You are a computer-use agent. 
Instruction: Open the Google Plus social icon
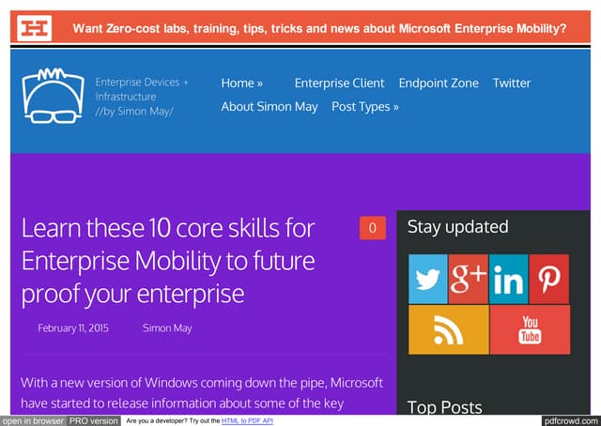coord(468,279)
